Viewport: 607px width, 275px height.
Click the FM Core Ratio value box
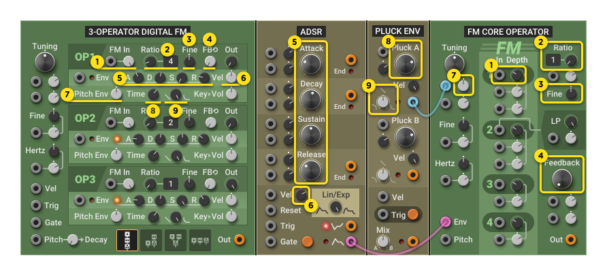point(555,61)
